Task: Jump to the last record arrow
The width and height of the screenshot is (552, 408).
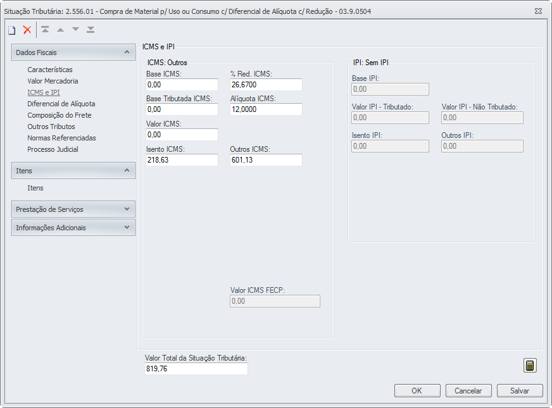Action: (91, 30)
